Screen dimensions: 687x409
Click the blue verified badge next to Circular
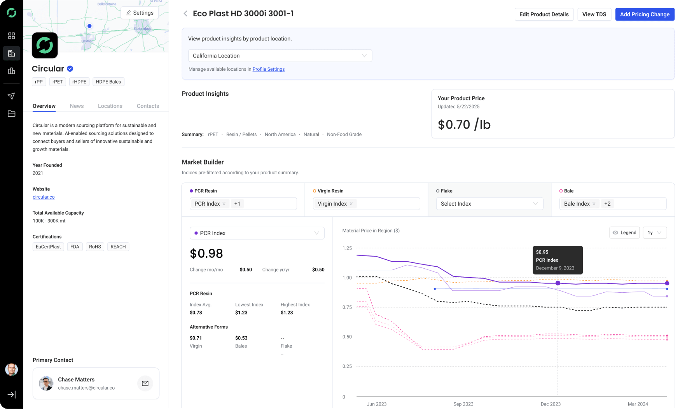(70, 69)
